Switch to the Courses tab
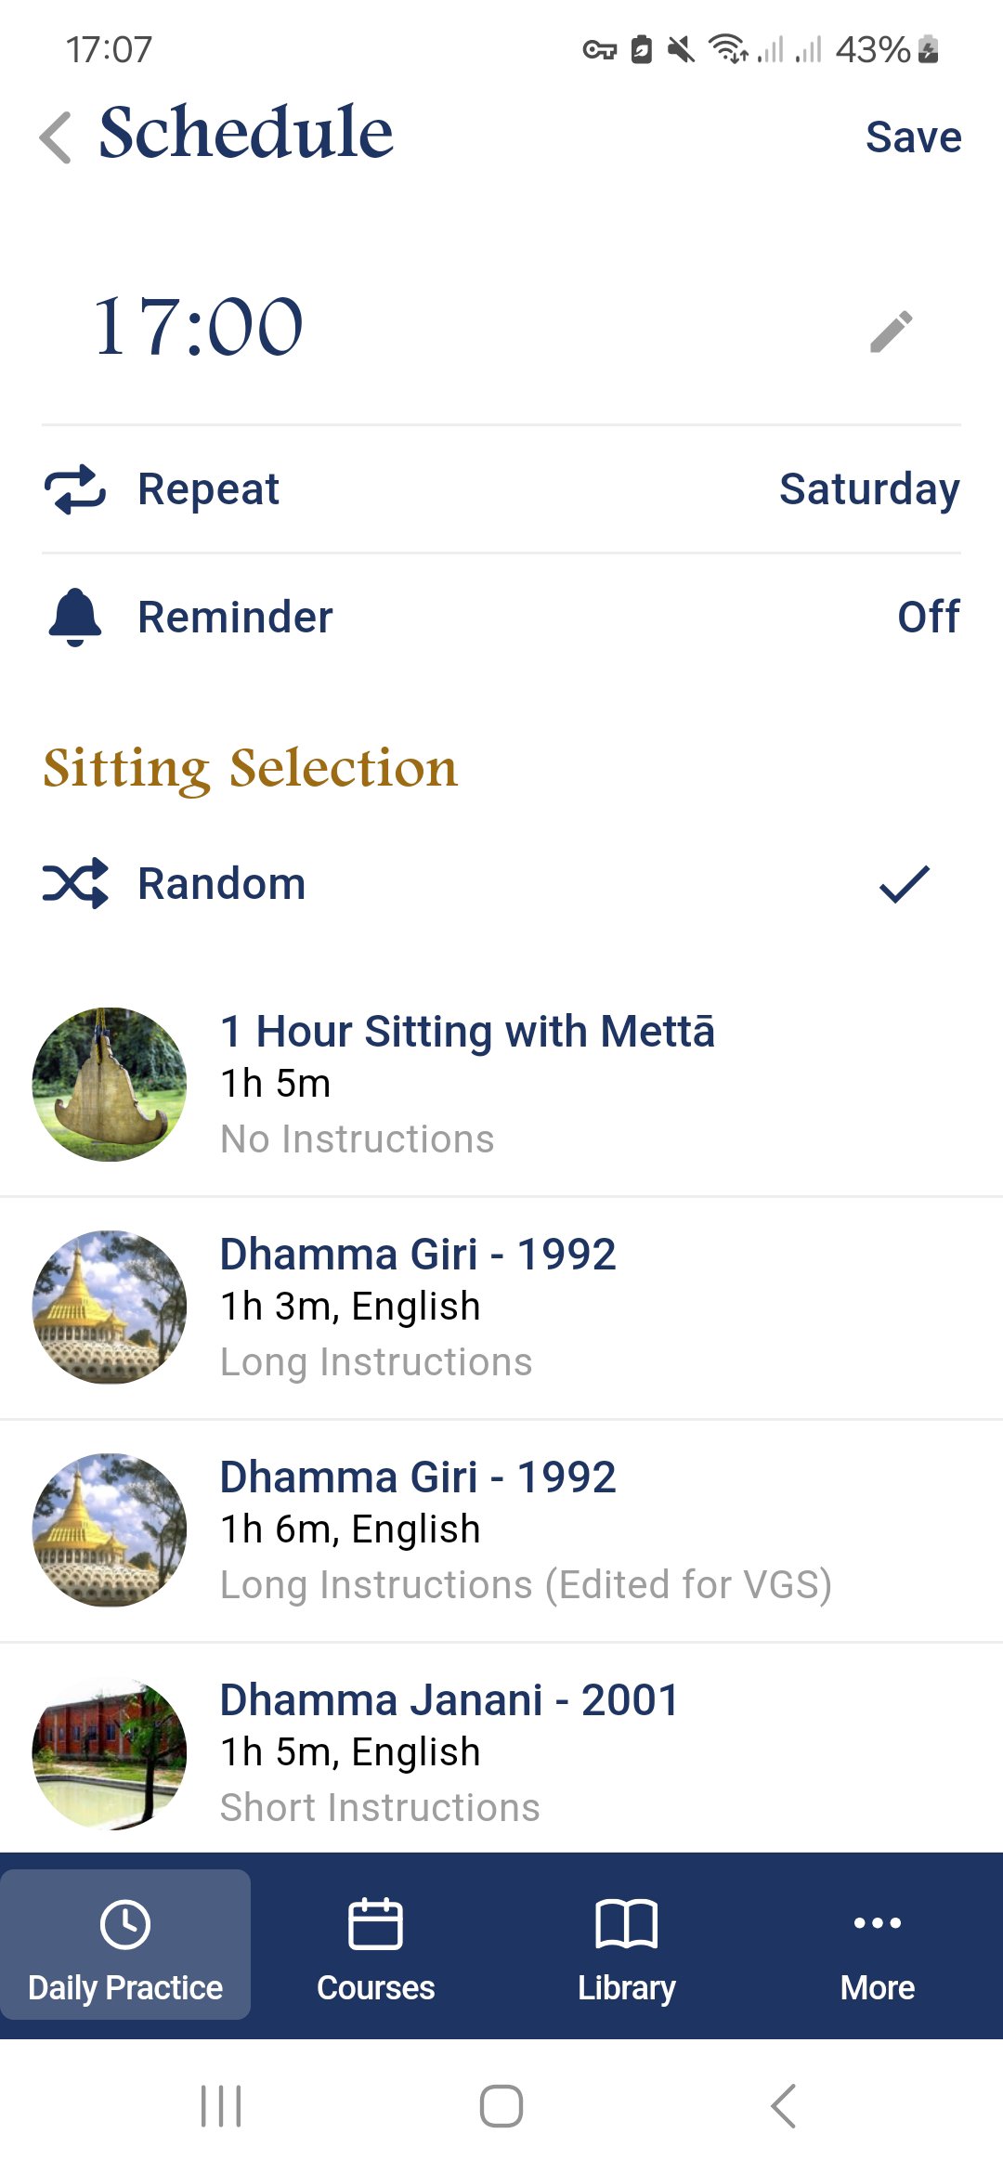 coord(376,1945)
